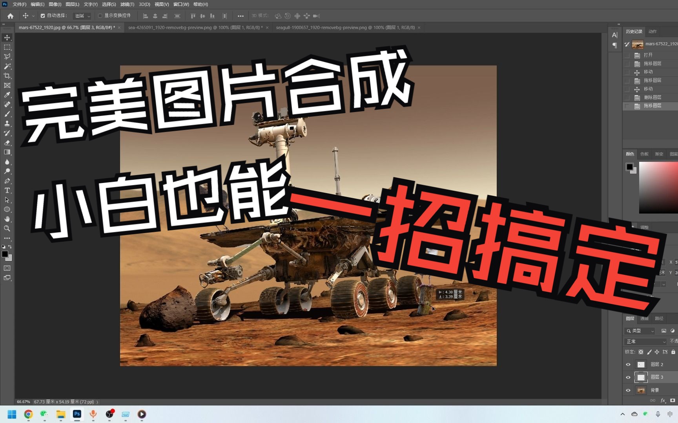The height and width of the screenshot is (423, 678).
Task: Open the blending mode dropdown showing 正常
Action: point(645,342)
